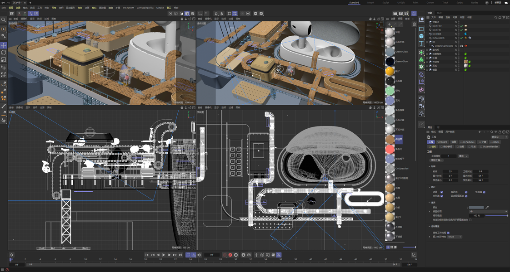Toggle the 运动剪辑系统 checkbox
Viewport: 510px width, 272px height.
[x=466, y=196]
